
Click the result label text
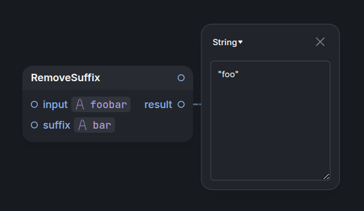pyautogui.click(x=159, y=105)
